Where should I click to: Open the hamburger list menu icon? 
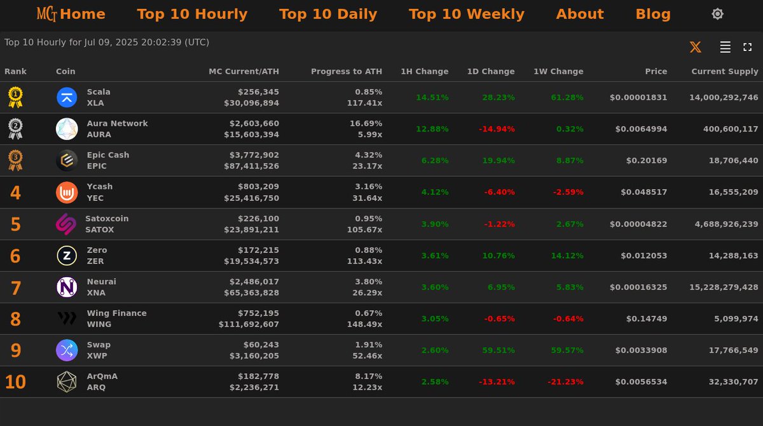click(725, 47)
